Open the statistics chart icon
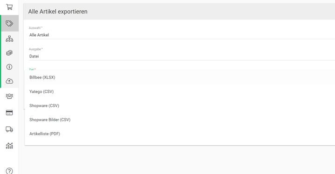Image resolution: width=335 pixels, height=174 pixels. (9, 146)
